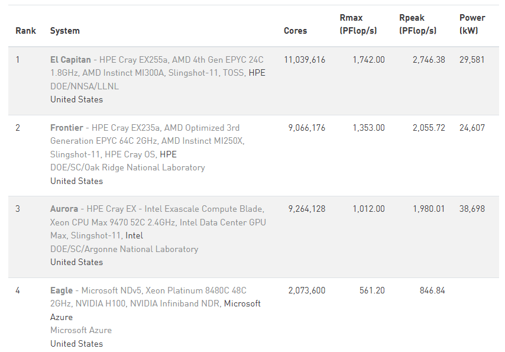Select Aurora's 38,698 power value
The image size is (505, 352).
coord(472,209)
